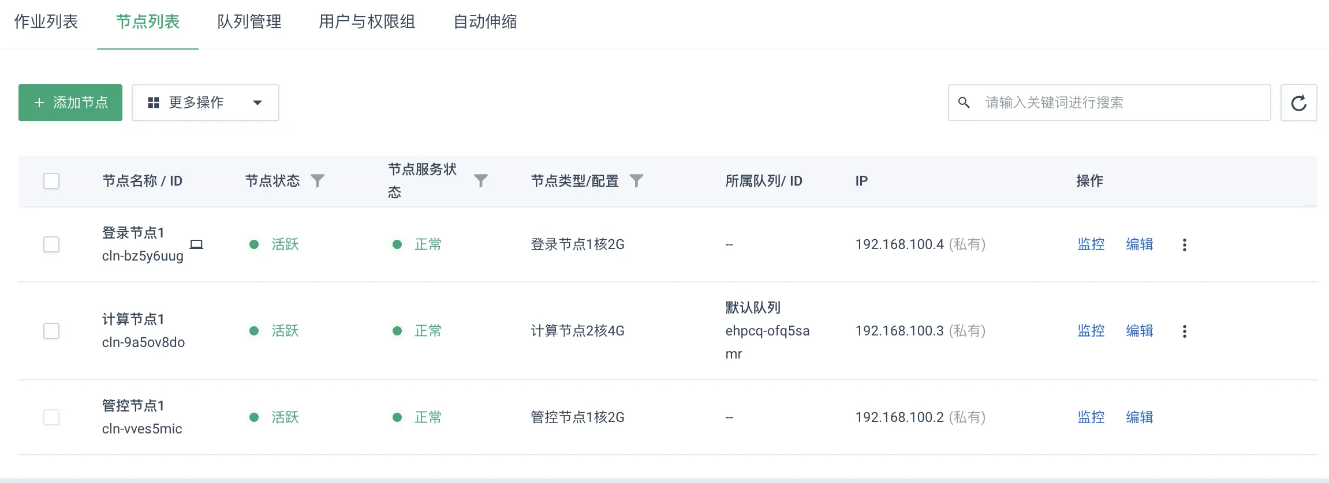Open filter for 节点服务状态 column

(481, 181)
